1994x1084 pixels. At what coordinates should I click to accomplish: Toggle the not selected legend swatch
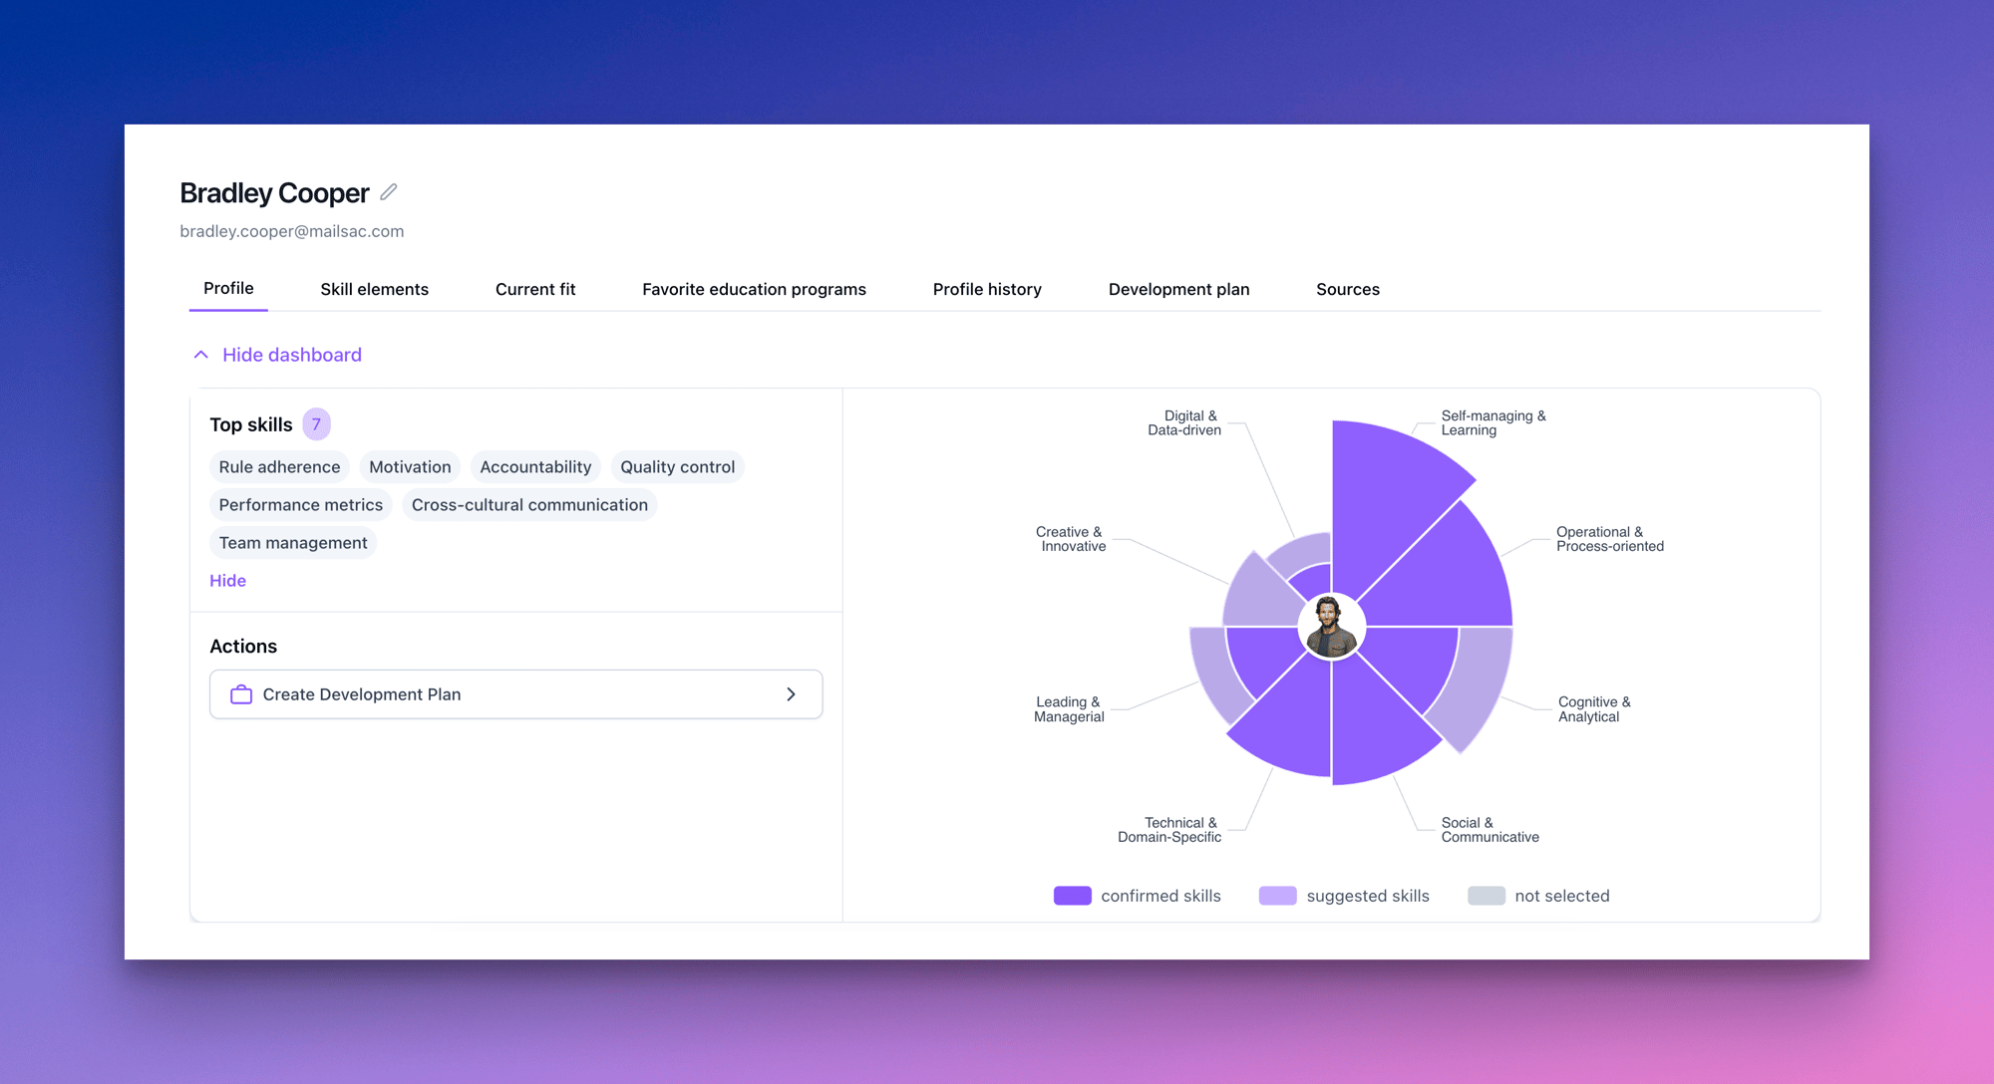(x=1486, y=896)
